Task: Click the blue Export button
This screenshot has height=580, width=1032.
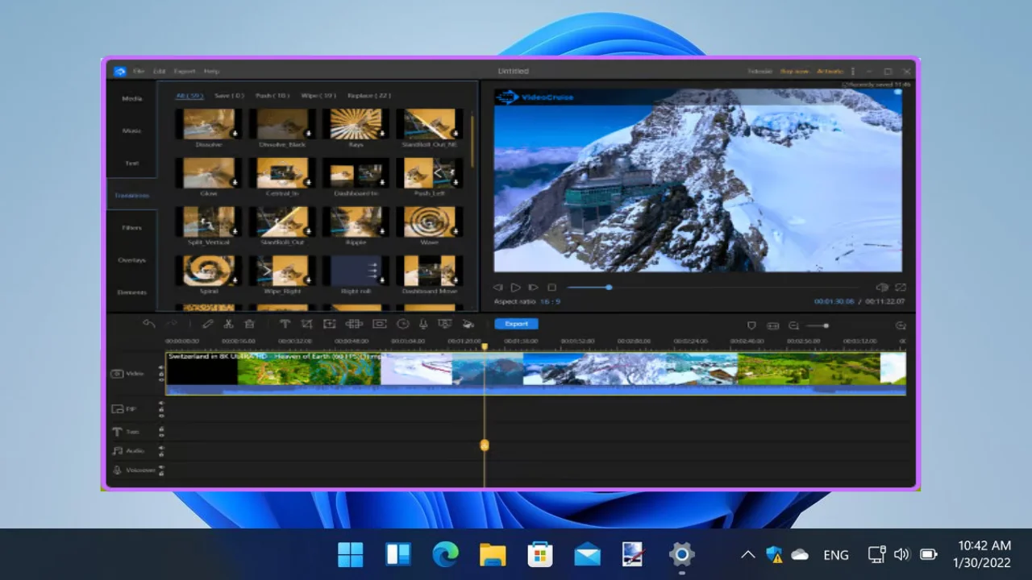Action: pyautogui.click(x=516, y=324)
